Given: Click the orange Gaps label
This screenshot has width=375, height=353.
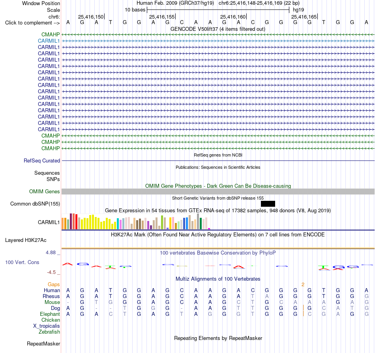Looking at the screenshot, I should pos(54,285).
